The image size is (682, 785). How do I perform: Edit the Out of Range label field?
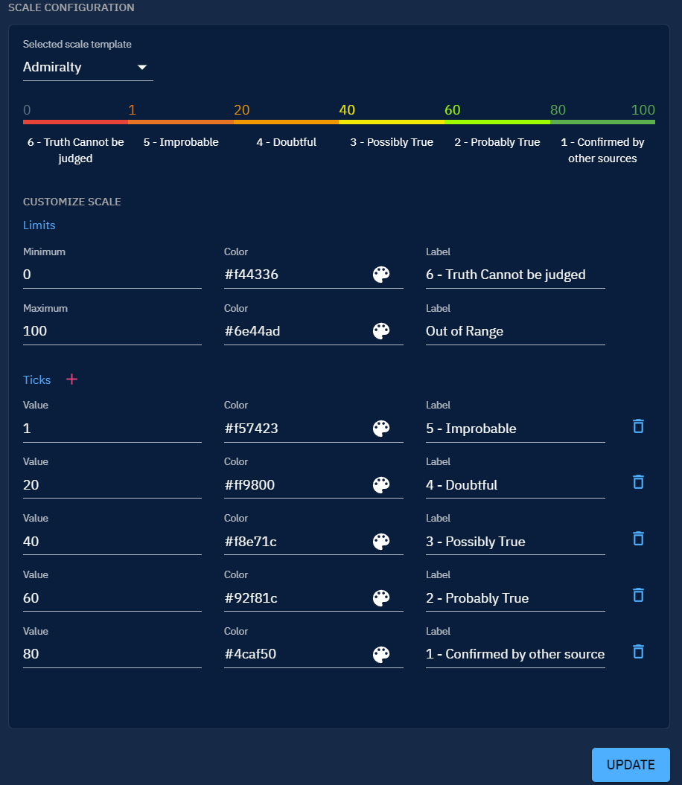[514, 332]
